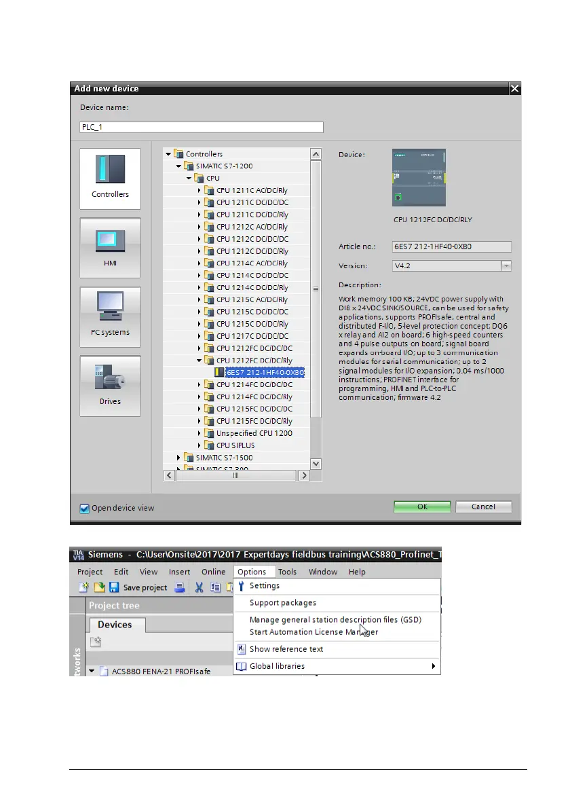Open the Version V4.2 dropdown
The height and width of the screenshot is (808, 570).
click(506, 266)
